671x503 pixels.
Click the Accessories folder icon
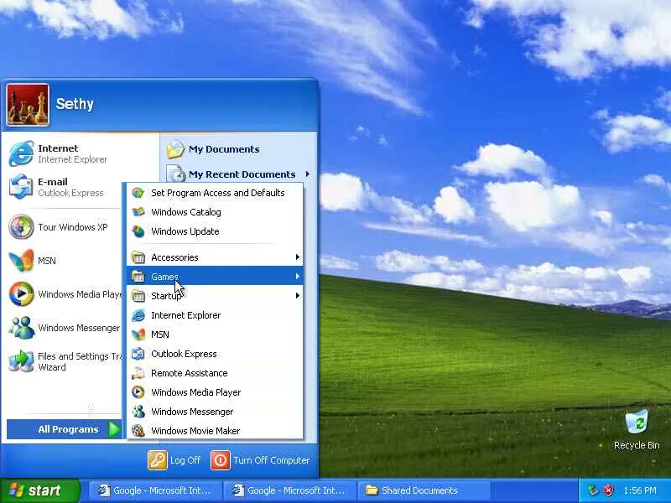pos(138,257)
